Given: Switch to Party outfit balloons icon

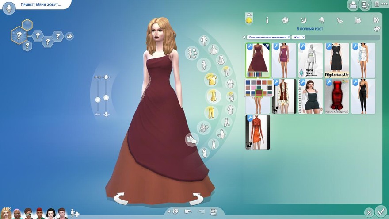Looking at the screenshot, I should pyautogui.click(x=321, y=20).
